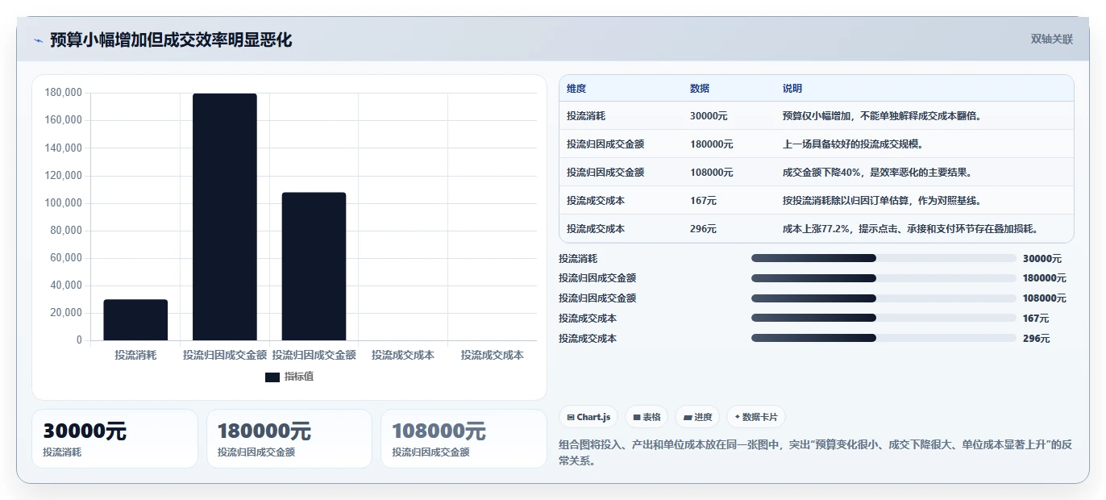Screen dimensions: 1106x500
Task: Click the chart bar reaching about 108,000
Action: 314,266
